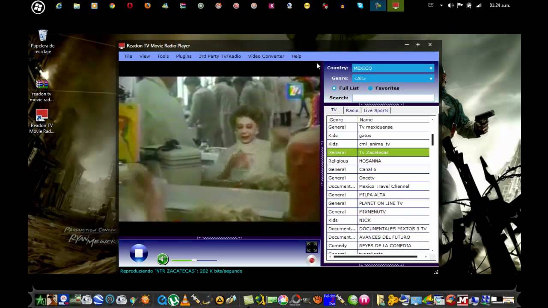Sort the channel list by the Name column

[x=393, y=120]
